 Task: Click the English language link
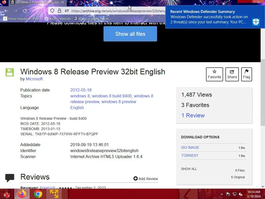[x=77, y=108]
